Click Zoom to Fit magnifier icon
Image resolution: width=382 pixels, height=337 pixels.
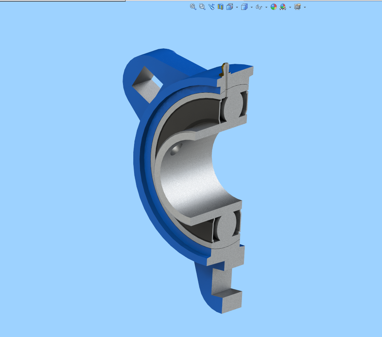(x=193, y=7)
